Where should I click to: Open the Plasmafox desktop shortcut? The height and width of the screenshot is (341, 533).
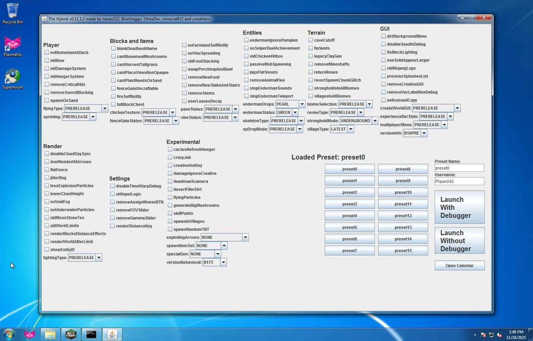coord(13,46)
